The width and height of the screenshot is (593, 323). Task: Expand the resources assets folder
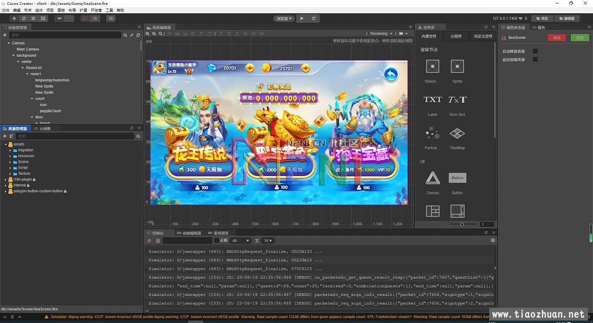[x=10, y=156]
